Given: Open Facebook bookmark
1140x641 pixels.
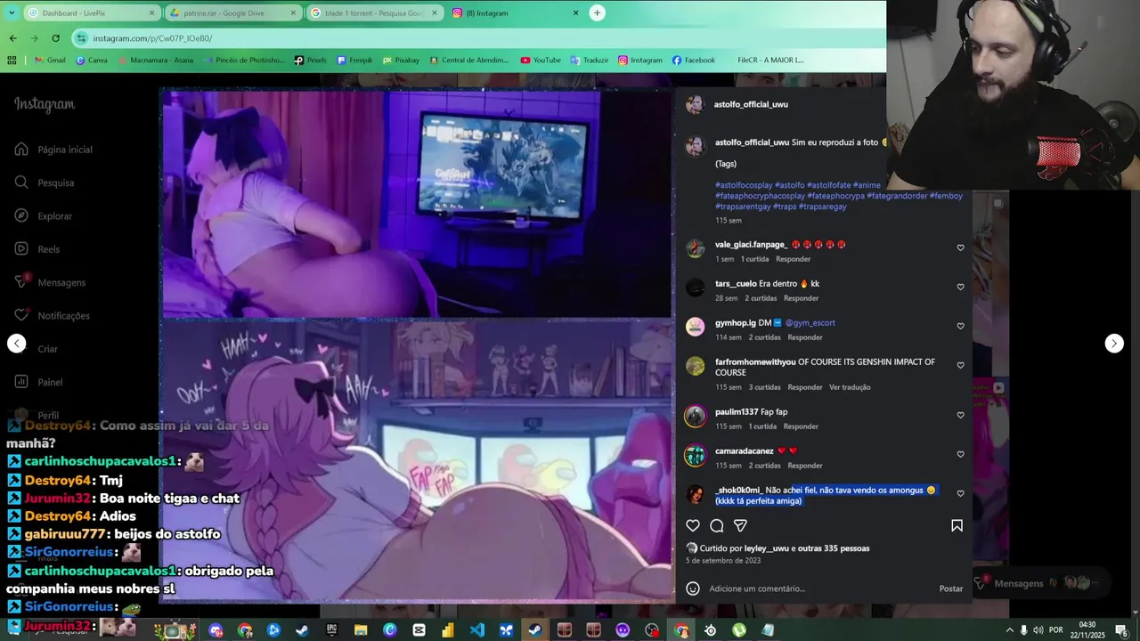Looking at the screenshot, I should click(x=693, y=61).
